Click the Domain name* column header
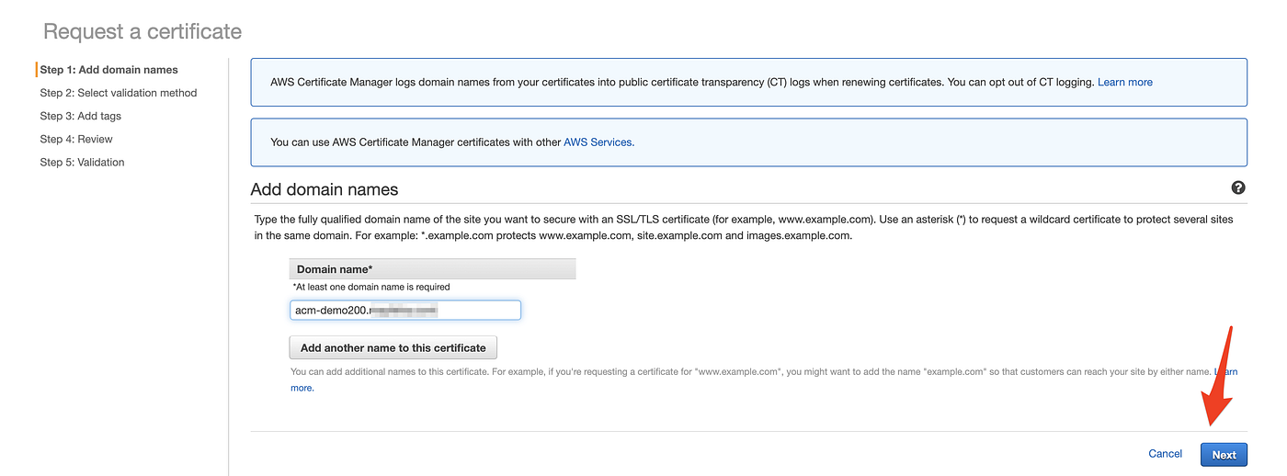The width and height of the screenshot is (1287, 476). coord(432,269)
